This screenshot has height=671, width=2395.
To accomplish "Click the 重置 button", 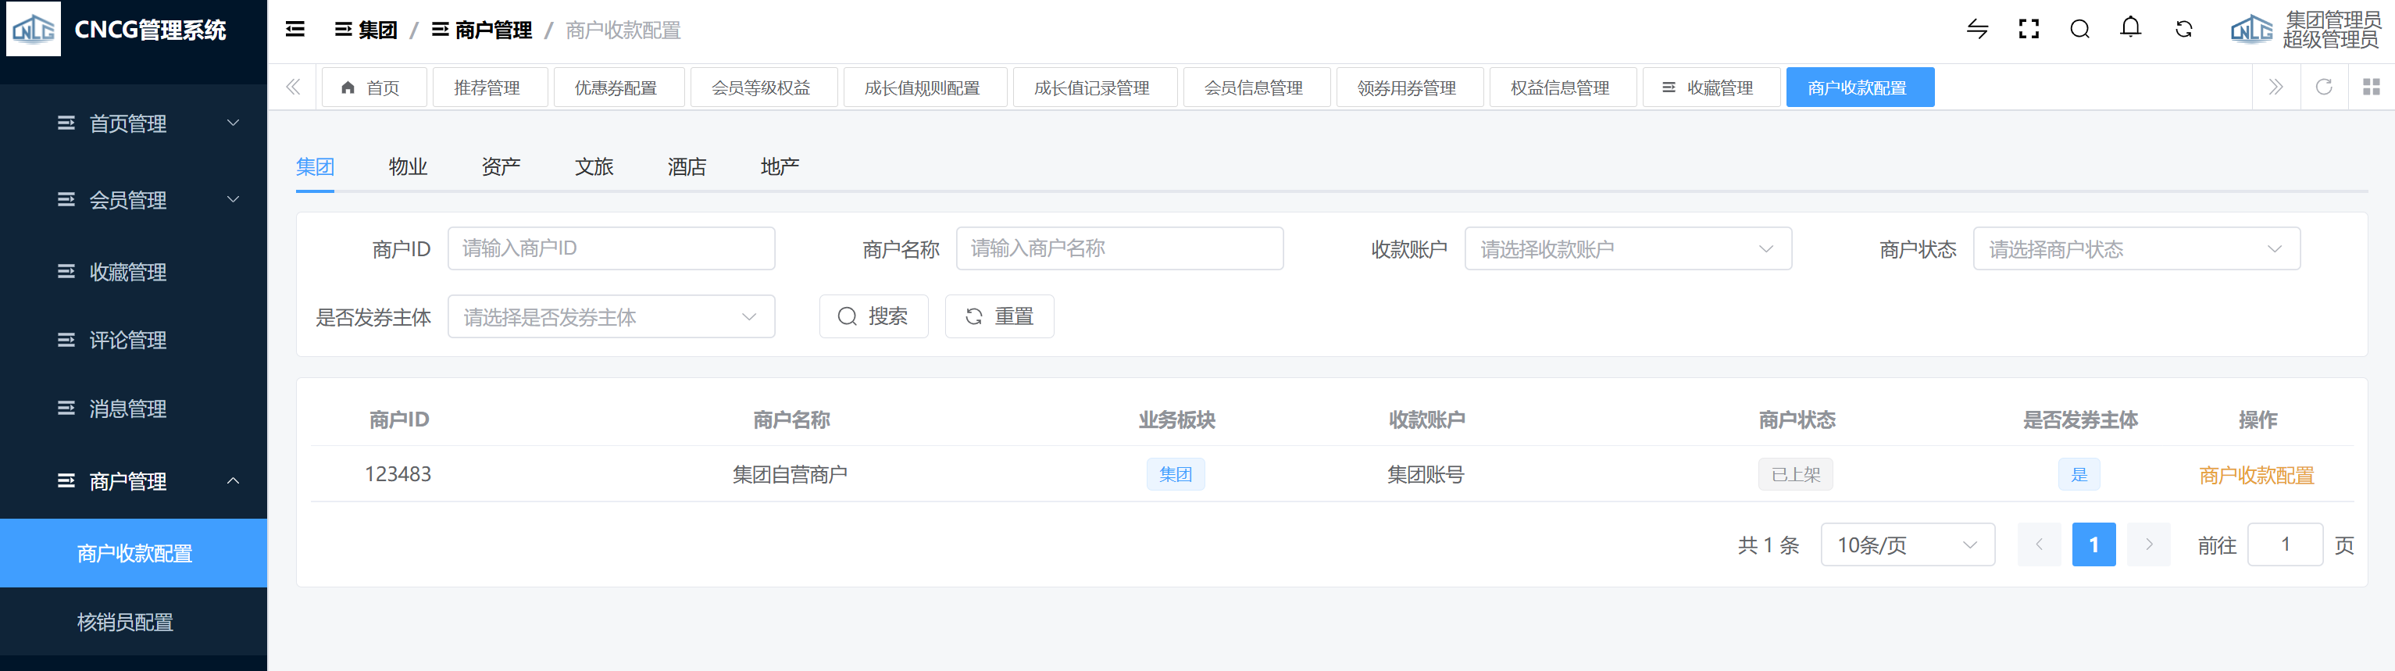I will [x=998, y=317].
